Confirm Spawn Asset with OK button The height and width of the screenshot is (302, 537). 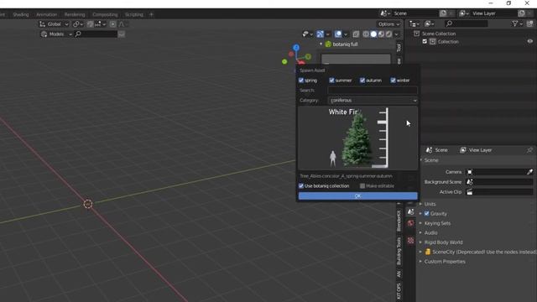pos(358,195)
